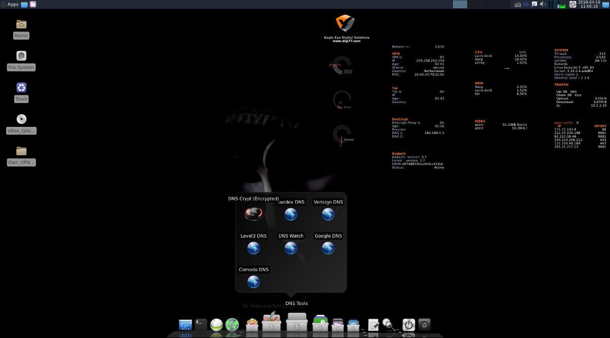Switch to Yandex DNS
The height and width of the screenshot is (338, 610).
pos(290,214)
